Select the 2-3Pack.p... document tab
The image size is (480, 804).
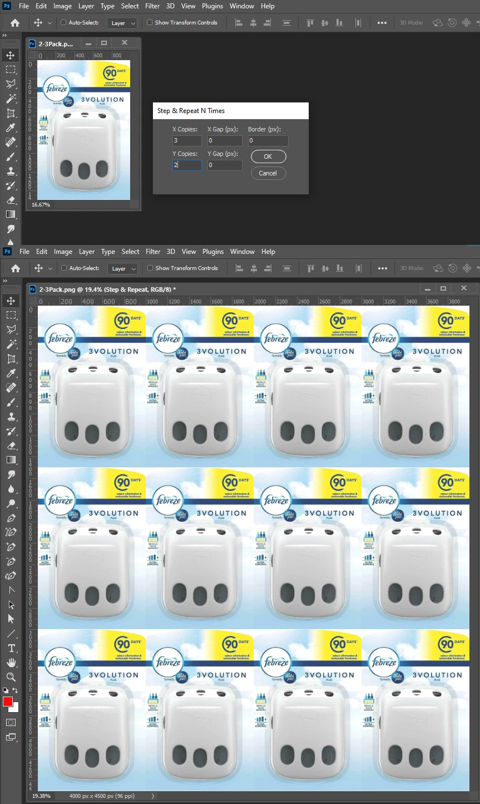click(x=56, y=43)
